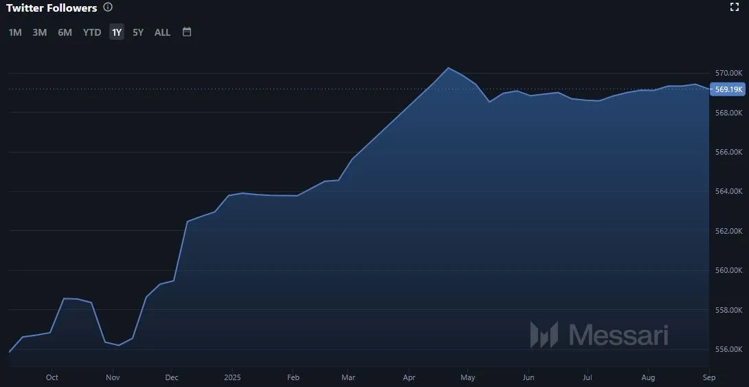Screen dimensions: 749x387
Task: Click the chart line peak in late April
Action: 448,68
